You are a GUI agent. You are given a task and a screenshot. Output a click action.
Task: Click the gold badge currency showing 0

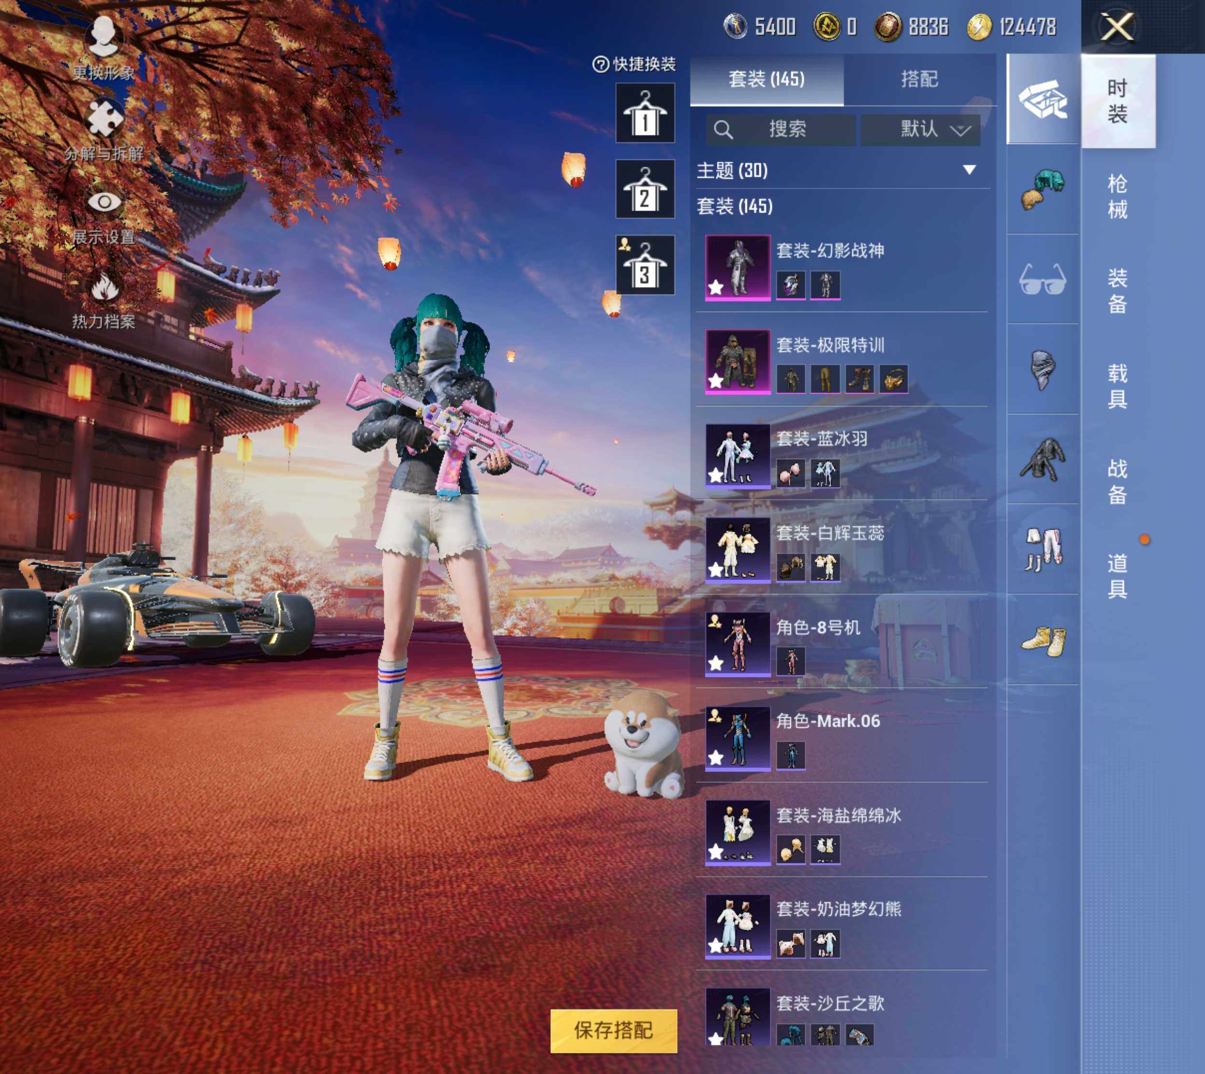835,27
